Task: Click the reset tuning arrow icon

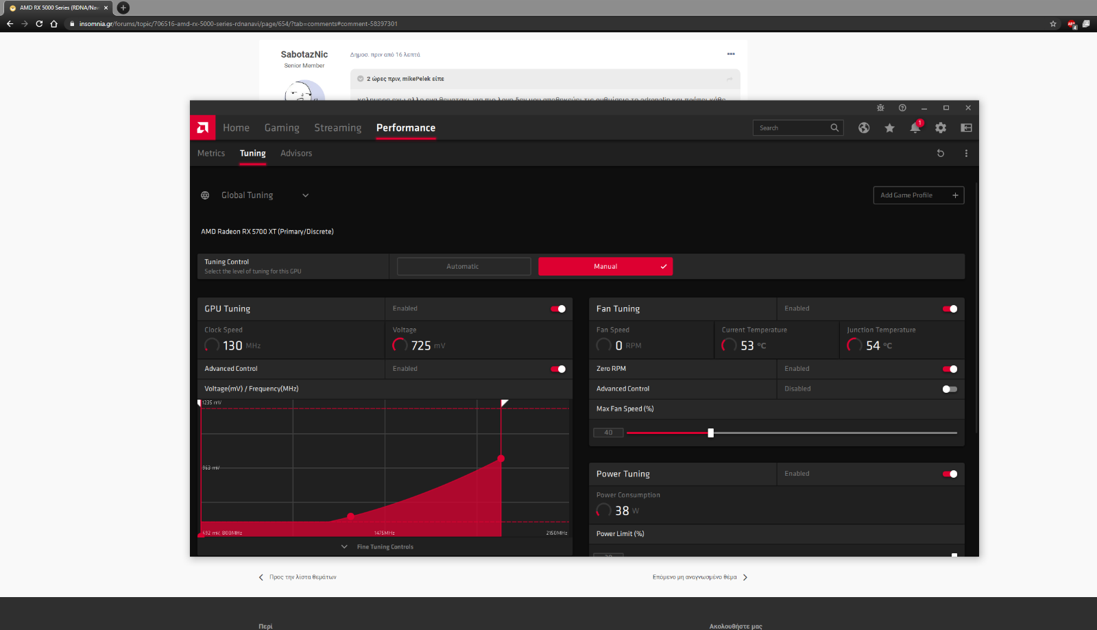Action: [941, 154]
